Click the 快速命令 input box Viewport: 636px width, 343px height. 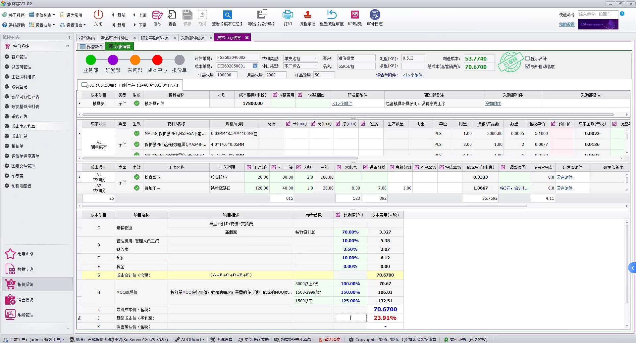pos(597,14)
